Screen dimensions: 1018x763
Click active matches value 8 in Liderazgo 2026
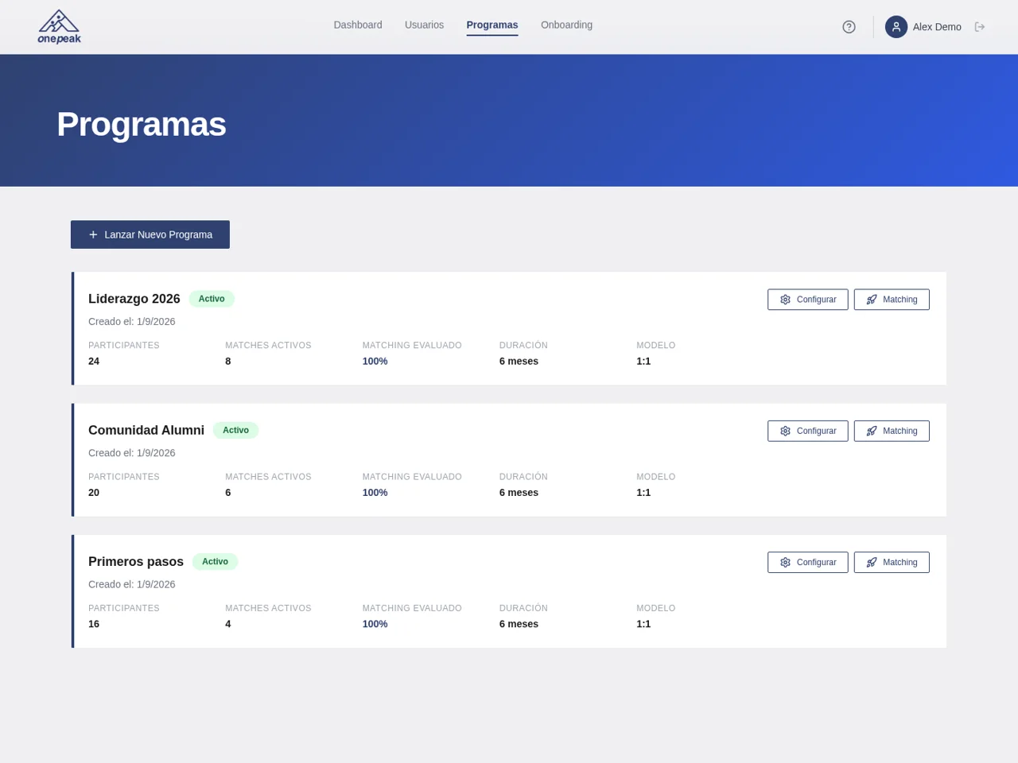(x=228, y=361)
